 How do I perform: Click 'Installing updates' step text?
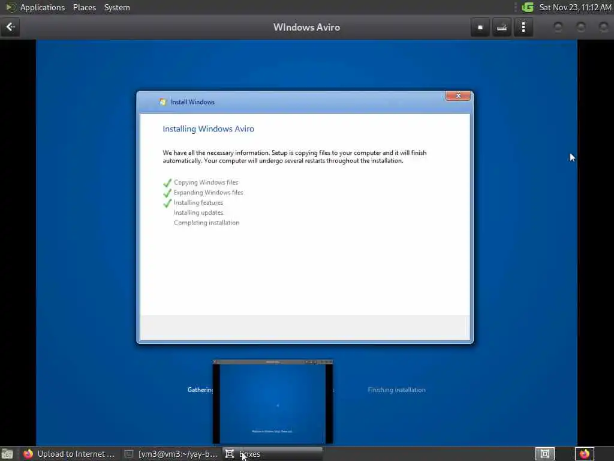[x=198, y=212]
